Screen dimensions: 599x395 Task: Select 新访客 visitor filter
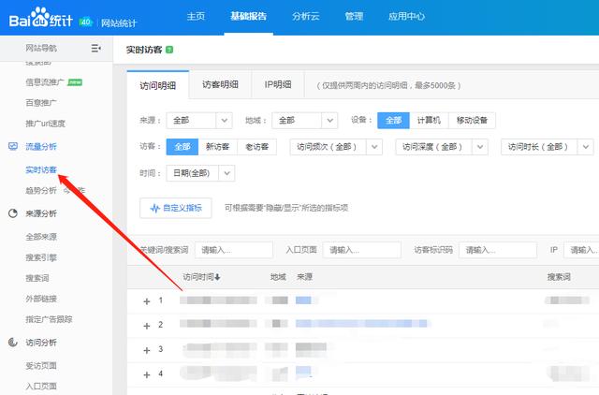pyautogui.click(x=217, y=147)
